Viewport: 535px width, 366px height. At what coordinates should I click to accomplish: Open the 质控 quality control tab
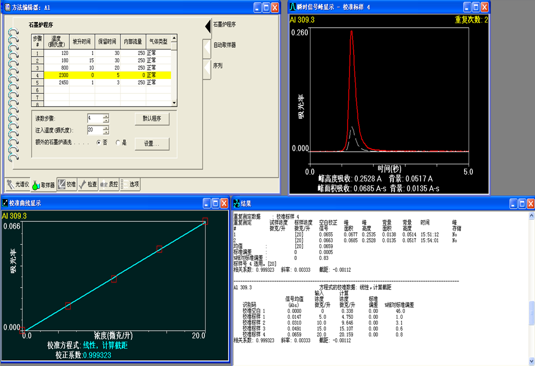(109, 185)
